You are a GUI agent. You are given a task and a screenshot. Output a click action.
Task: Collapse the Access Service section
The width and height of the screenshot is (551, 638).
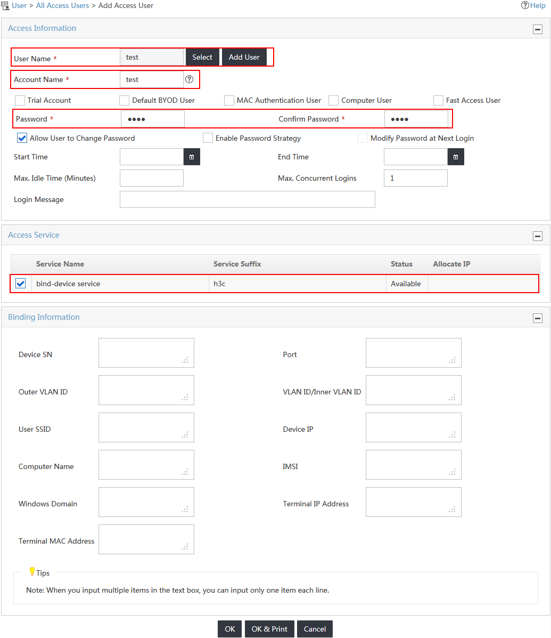coord(538,236)
